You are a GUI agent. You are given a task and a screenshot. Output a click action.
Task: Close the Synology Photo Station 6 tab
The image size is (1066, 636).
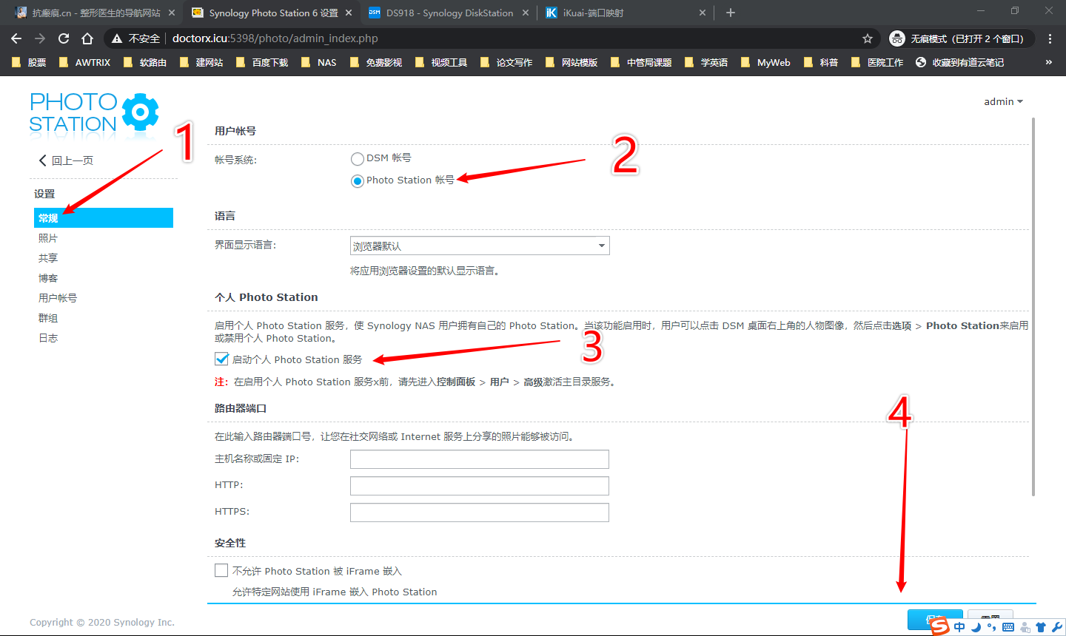349,13
